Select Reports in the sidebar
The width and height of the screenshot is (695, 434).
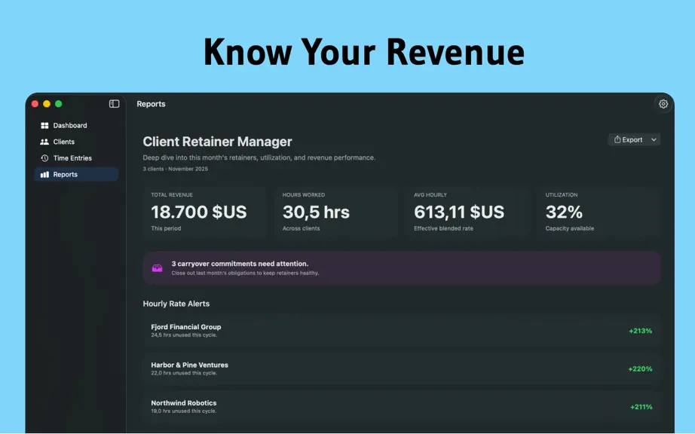[76, 175]
